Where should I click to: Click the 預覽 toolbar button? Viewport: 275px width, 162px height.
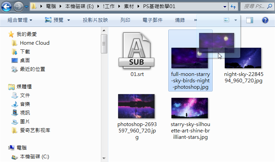pyautogui.click(x=54, y=20)
